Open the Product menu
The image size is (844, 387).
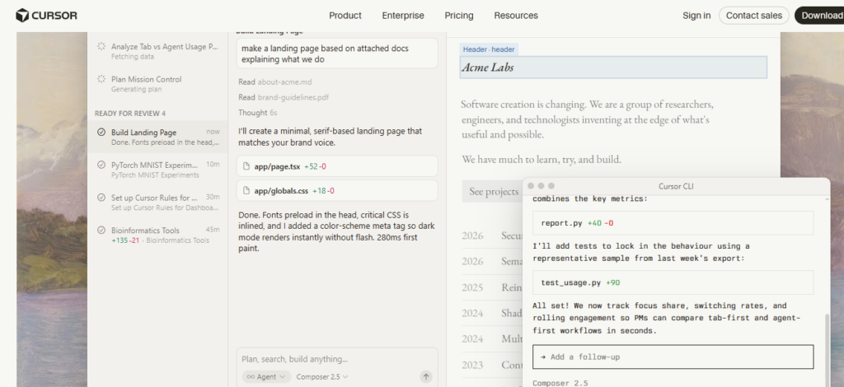(x=345, y=16)
